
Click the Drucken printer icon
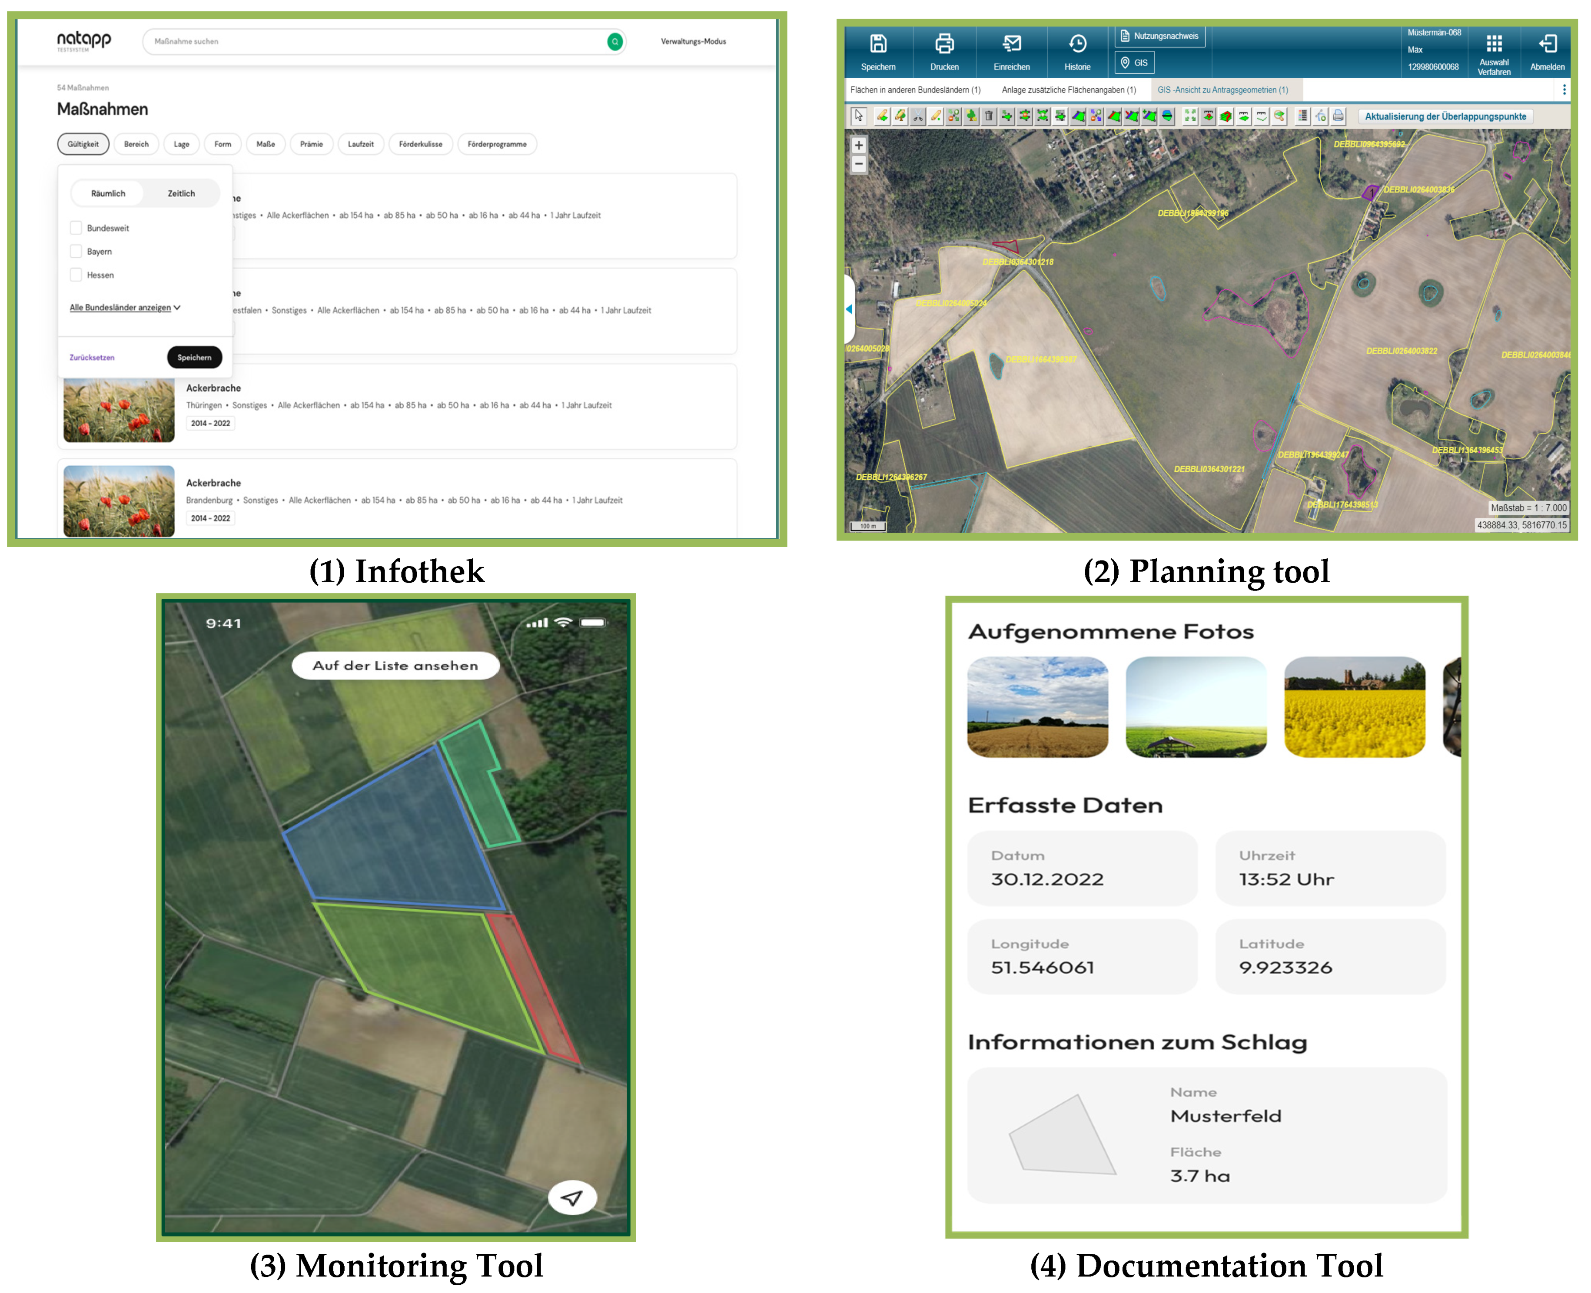point(944,44)
